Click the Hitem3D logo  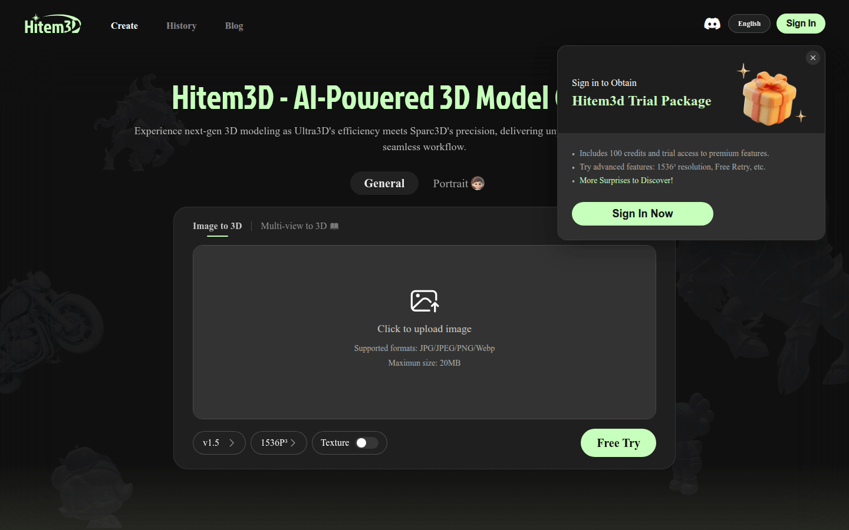(52, 25)
